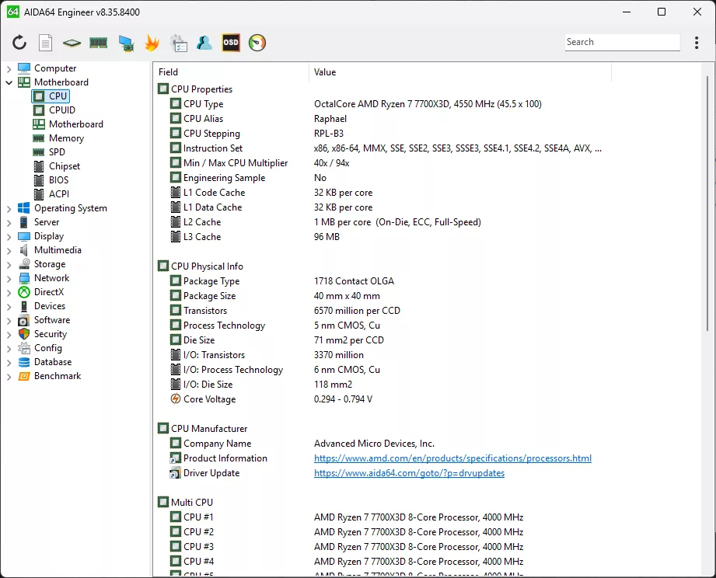Expand the Server tree node
The height and width of the screenshot is (578, 716).
(9, 223)
